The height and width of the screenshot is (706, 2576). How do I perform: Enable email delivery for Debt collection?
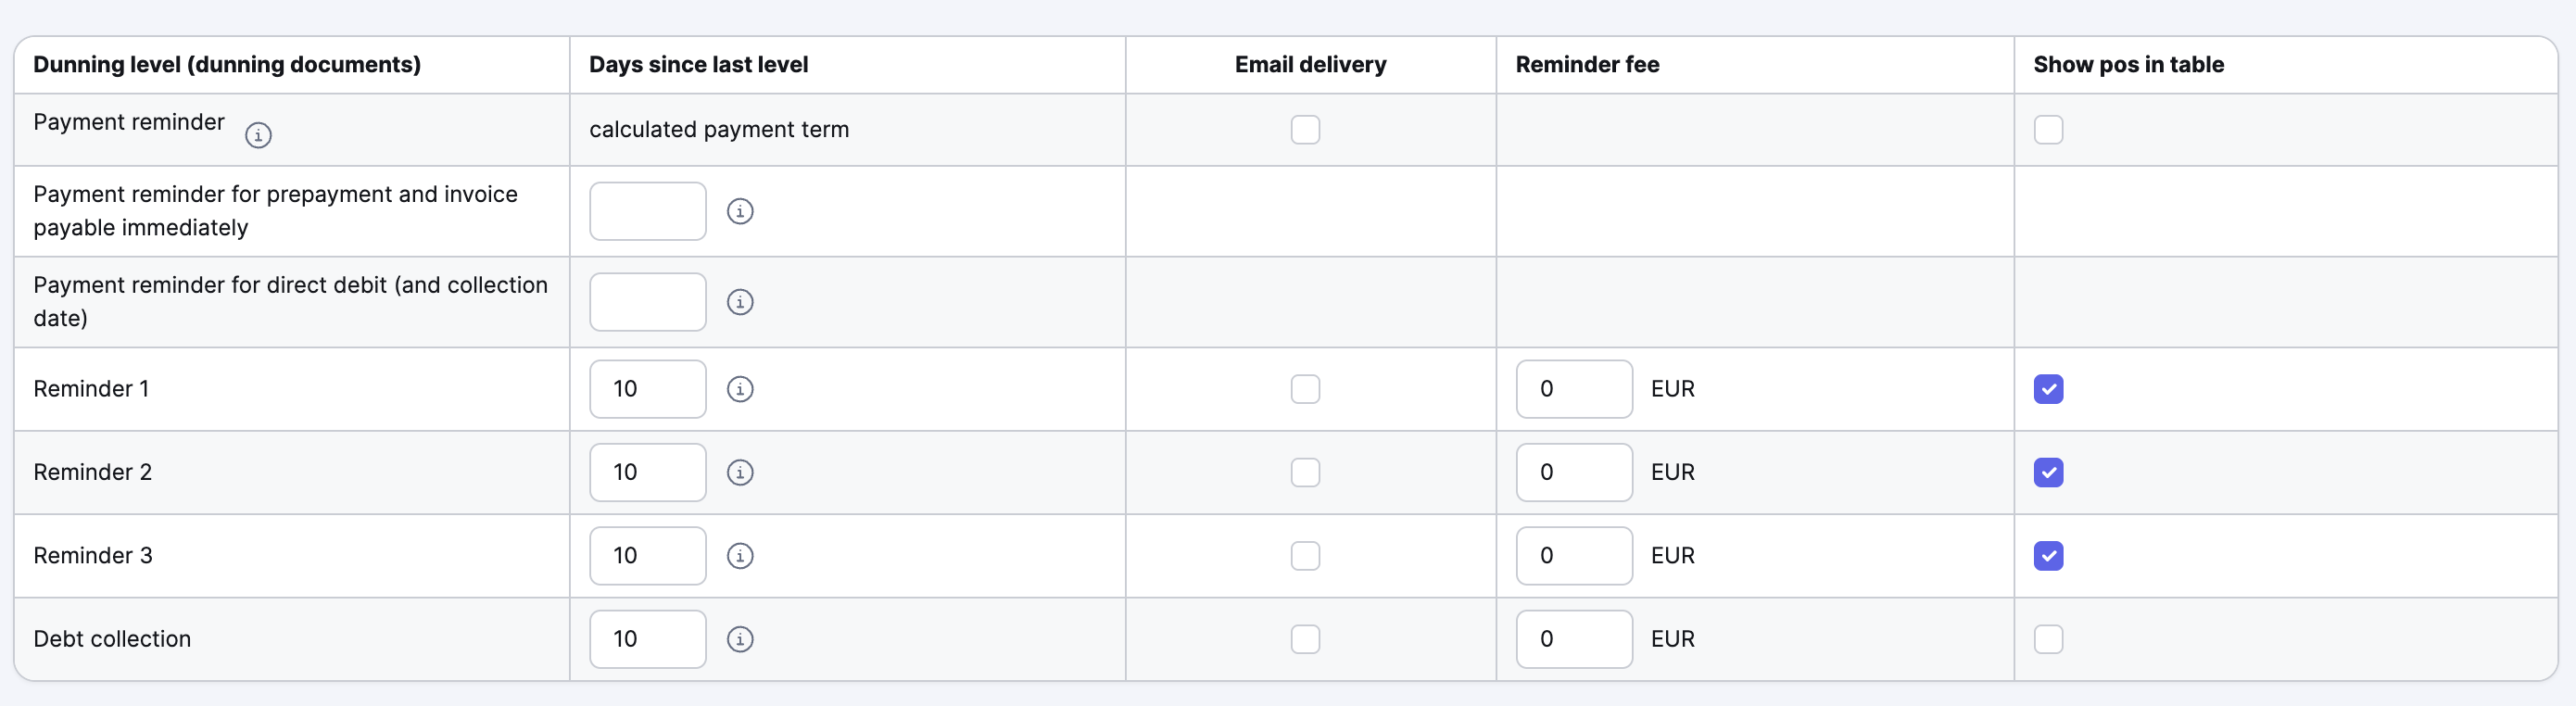pos(1305,639)
